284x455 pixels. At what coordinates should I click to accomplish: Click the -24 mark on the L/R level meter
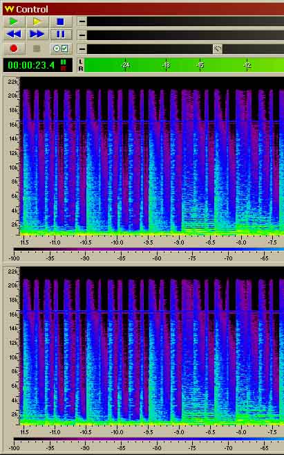click(125, 65)
